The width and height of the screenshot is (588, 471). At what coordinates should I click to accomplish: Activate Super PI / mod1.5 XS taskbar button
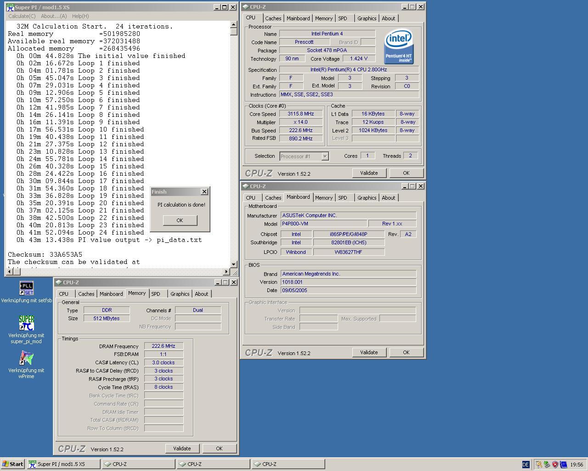pyautogui.click(x=63, y=464)
